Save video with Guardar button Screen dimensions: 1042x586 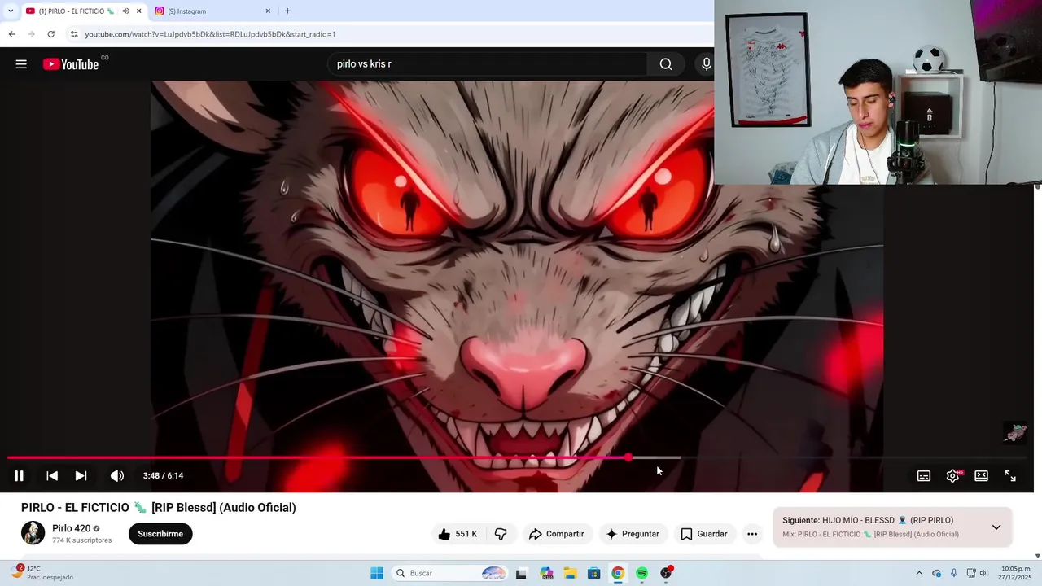click(704, 534)
